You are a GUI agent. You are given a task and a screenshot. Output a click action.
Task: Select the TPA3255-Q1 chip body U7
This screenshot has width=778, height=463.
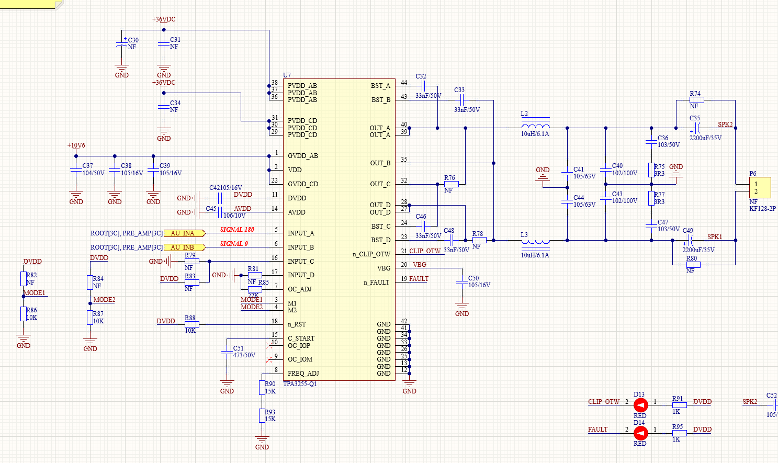(339, 230)
